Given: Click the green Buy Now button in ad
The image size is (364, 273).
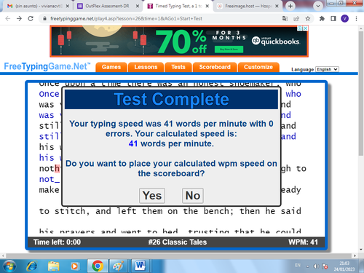Looking at the screenshot, I should pyautogui.click(x=229, y=50).
